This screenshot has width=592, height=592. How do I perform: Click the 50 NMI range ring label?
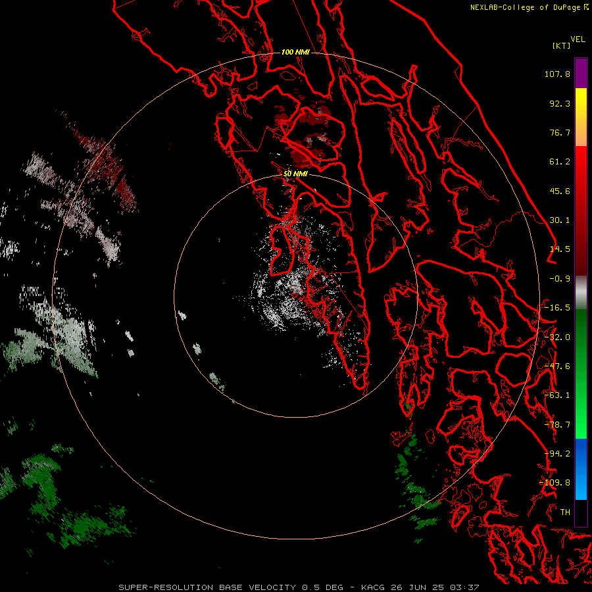pyautogui.click(x=295, y=174)
